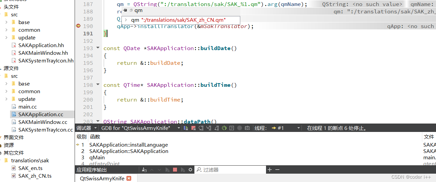Screen dimensions: 436x182
Task: Click the Step Over debugger icon
Action: coord(201,128)
